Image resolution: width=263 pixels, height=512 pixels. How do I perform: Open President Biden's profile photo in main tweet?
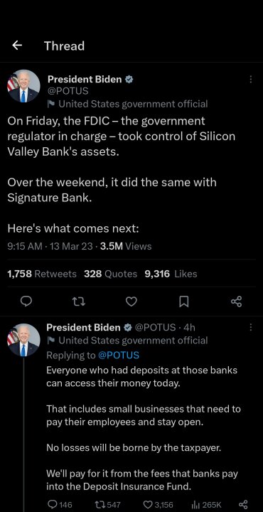[23, 86]
